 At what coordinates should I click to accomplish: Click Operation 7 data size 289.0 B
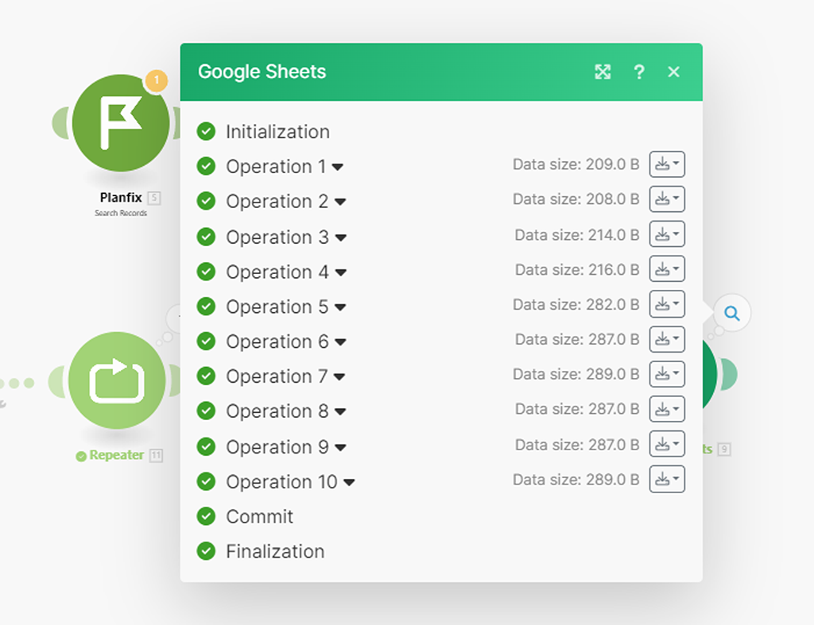click(576, 374)
